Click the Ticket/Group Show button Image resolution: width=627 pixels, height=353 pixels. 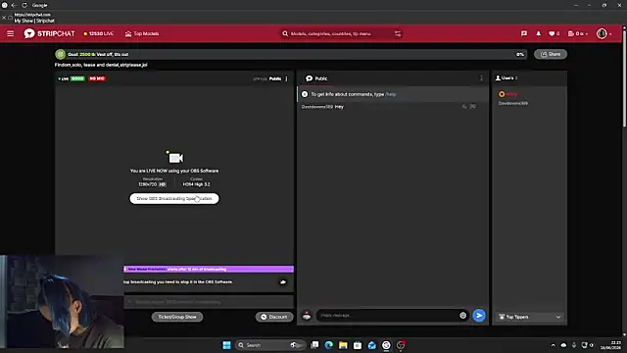177,317
